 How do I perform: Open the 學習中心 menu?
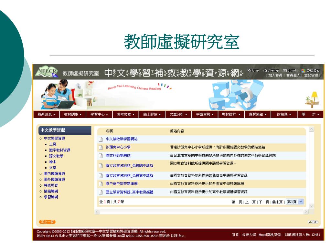[99, 114]
